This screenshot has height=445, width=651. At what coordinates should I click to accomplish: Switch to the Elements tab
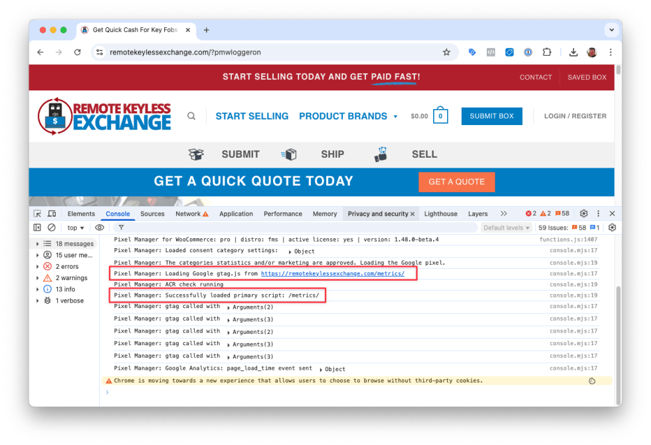[81, 214]
